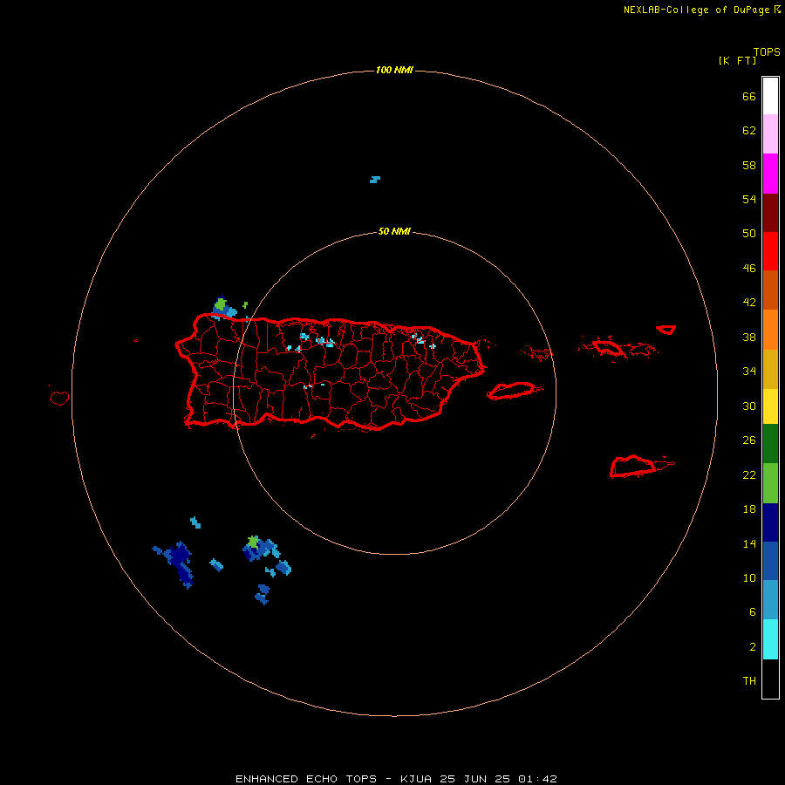This screenshot has width=785, height=785.
Task: Select the dark green legend swatch
Action: (x=770, y=444)
